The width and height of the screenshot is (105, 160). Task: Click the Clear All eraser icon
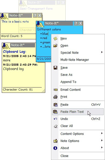[x=56, y=126]
